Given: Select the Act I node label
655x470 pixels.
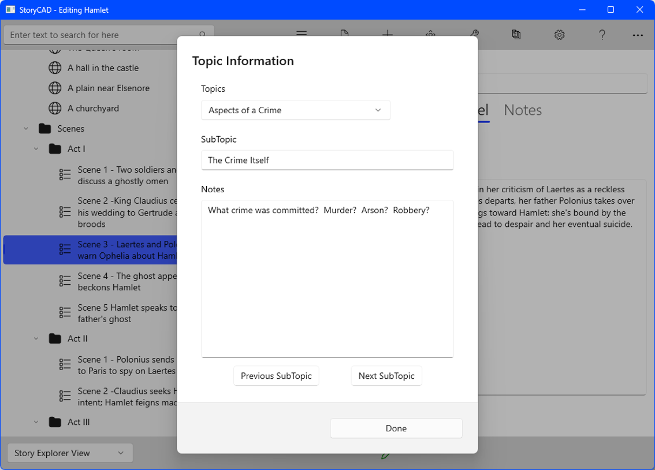Looking at the screenshot, I should [x=76, y=148].
